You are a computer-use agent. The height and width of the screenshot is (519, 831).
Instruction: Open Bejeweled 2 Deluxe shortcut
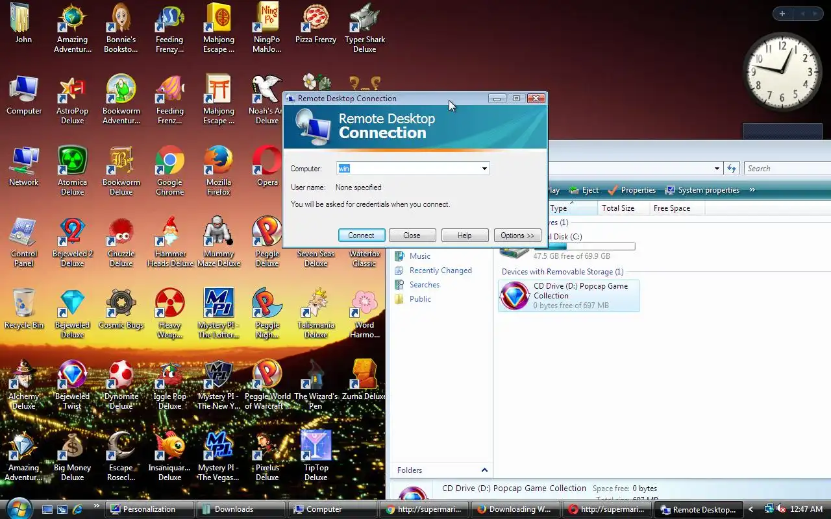[72, 243]
